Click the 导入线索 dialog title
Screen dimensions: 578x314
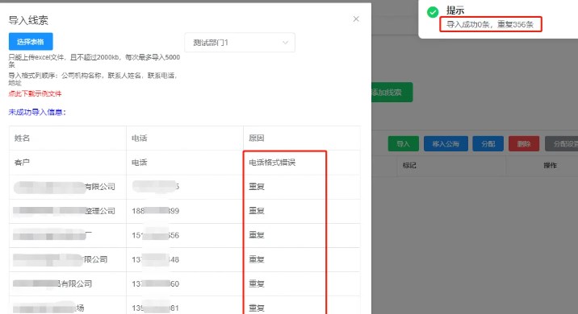click(x=28, y=20)
